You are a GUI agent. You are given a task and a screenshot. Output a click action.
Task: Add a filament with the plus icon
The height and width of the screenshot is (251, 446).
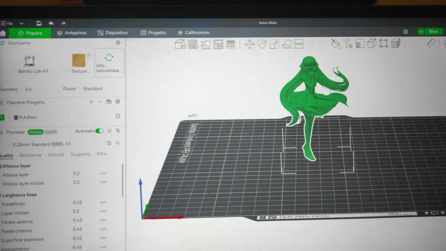[x=91, y=102]
